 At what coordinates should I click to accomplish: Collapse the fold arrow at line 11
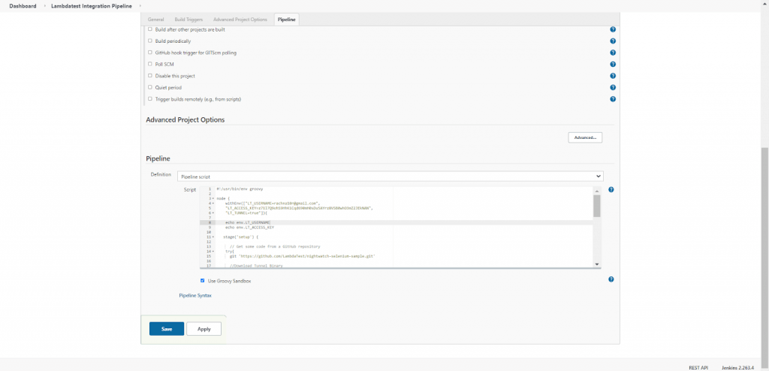coord(213,237)
